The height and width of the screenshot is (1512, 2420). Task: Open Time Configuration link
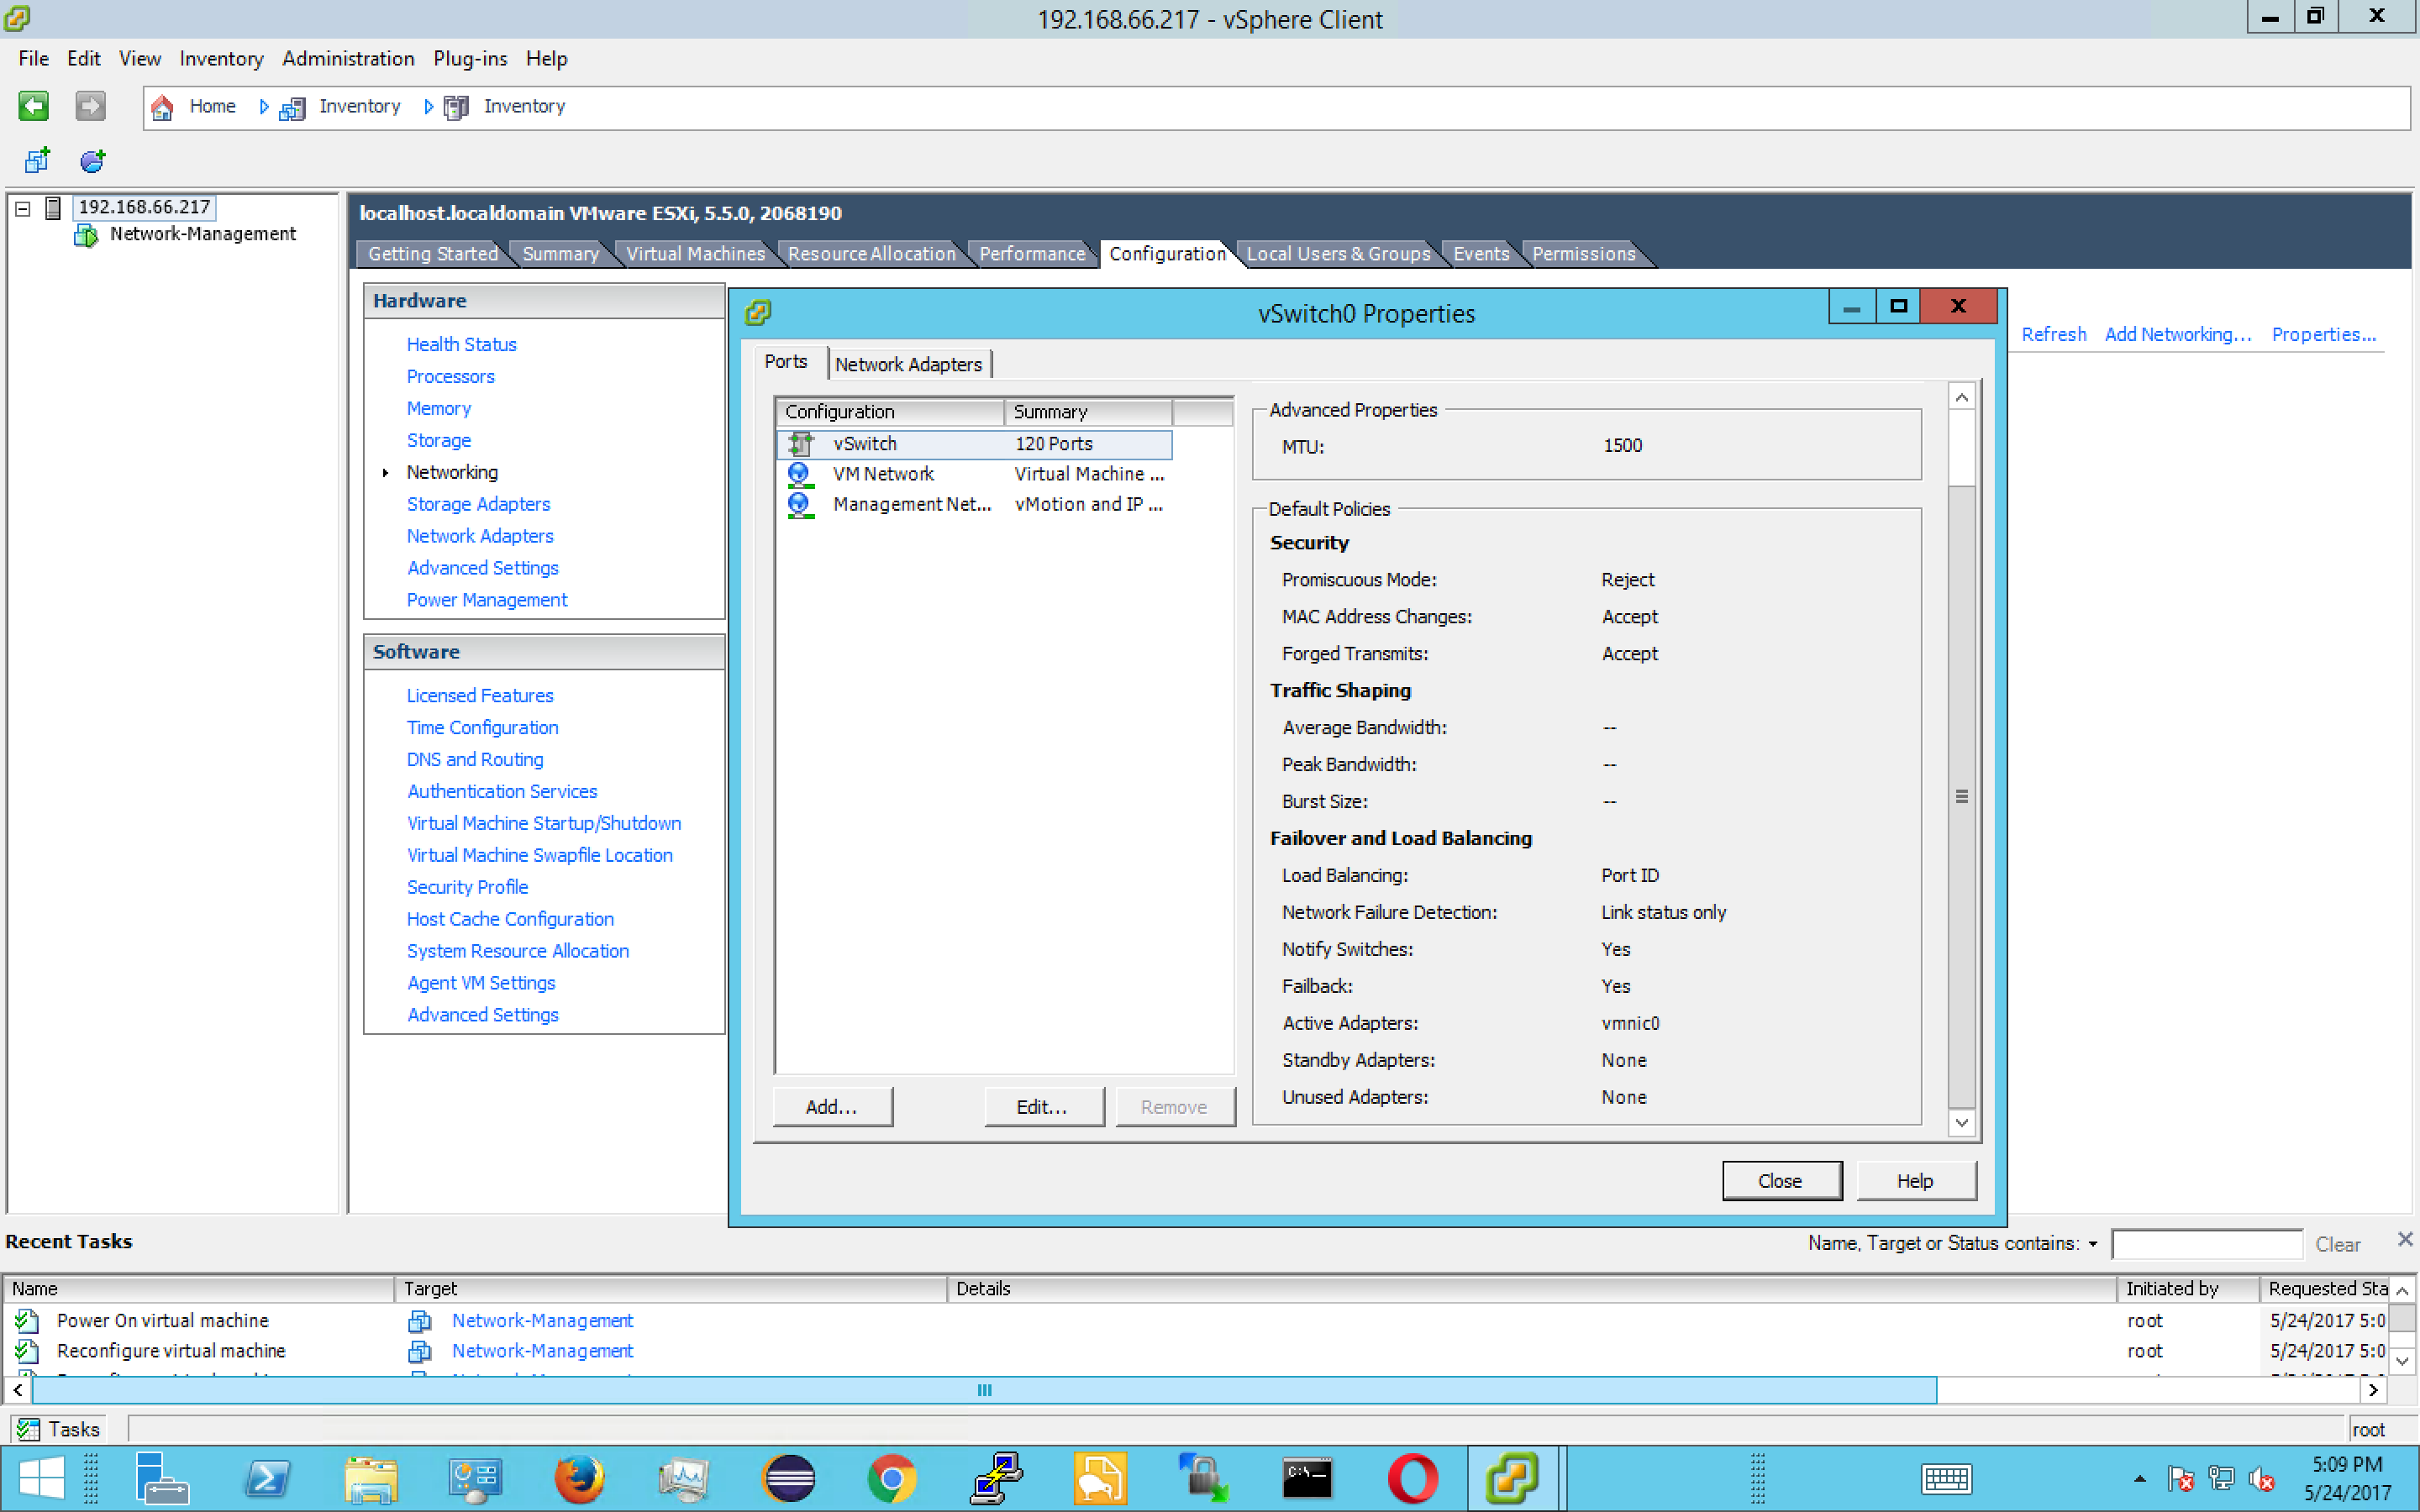(482, 727)
